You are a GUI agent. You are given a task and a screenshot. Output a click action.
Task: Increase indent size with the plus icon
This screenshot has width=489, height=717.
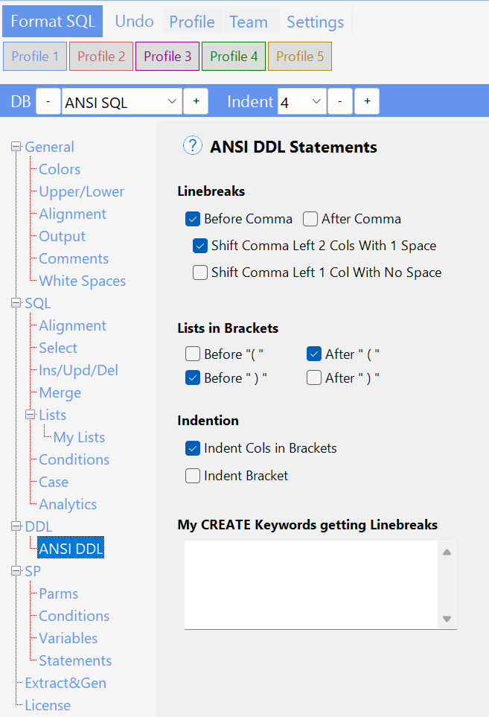click(x=366, y=101)
